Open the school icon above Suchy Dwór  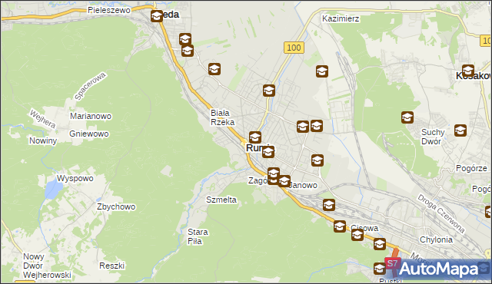pyautogui.click(x=407, y=117)
